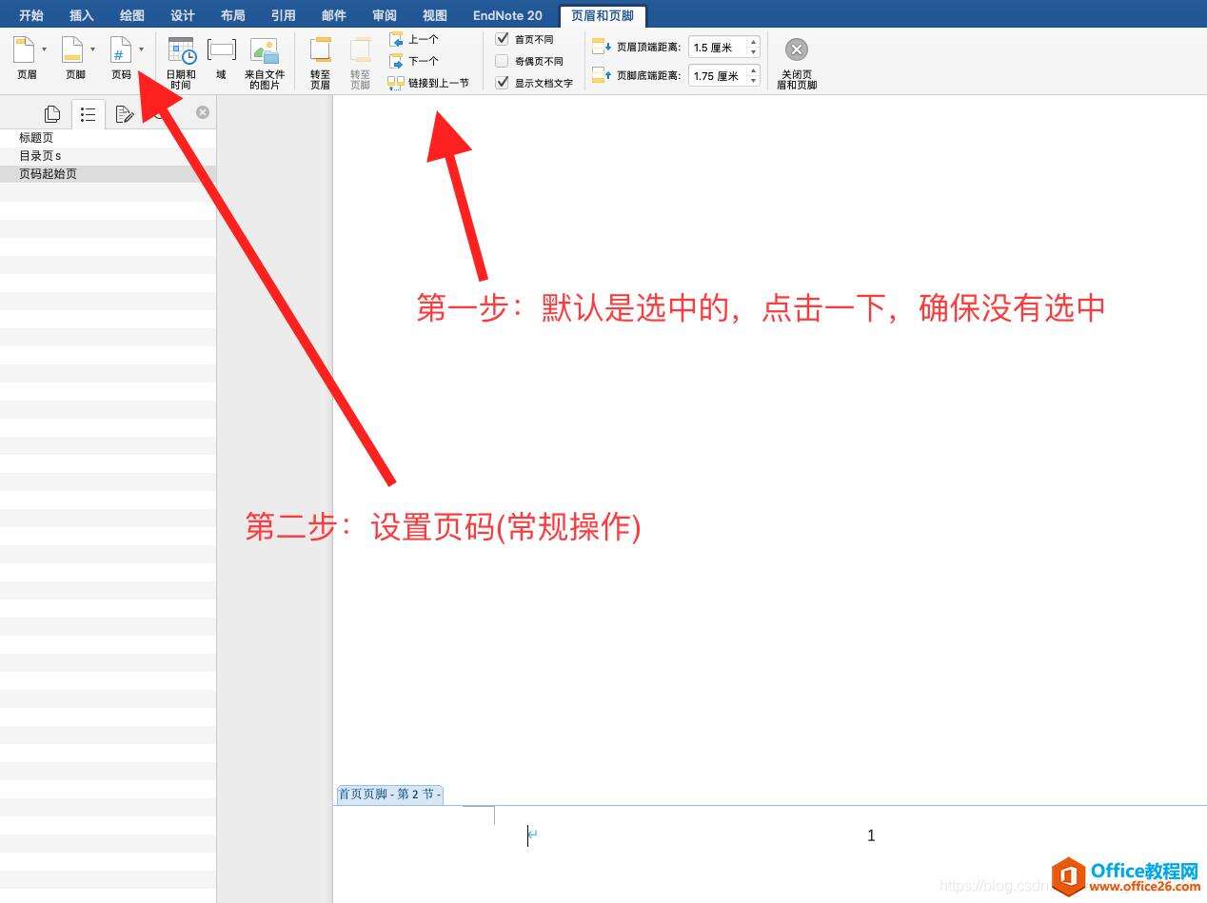
Task: Insert a 域 field
Action: pos(221,58)
